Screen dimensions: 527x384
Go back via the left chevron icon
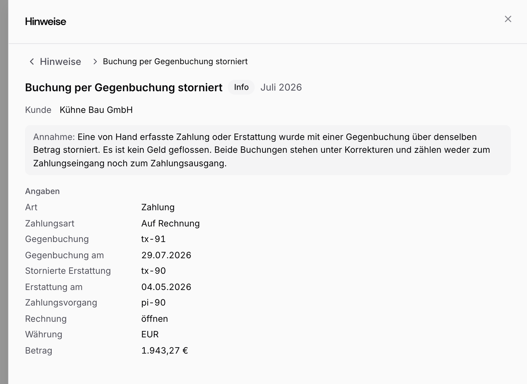click(x=32, y=62)
